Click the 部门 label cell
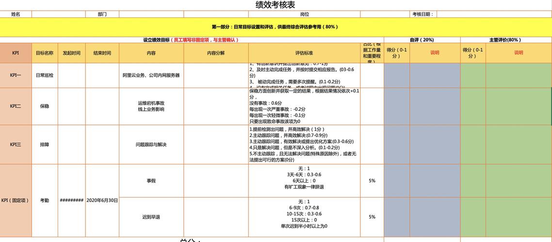The height and width of the screenshot is (242, 552). point(102,15)
